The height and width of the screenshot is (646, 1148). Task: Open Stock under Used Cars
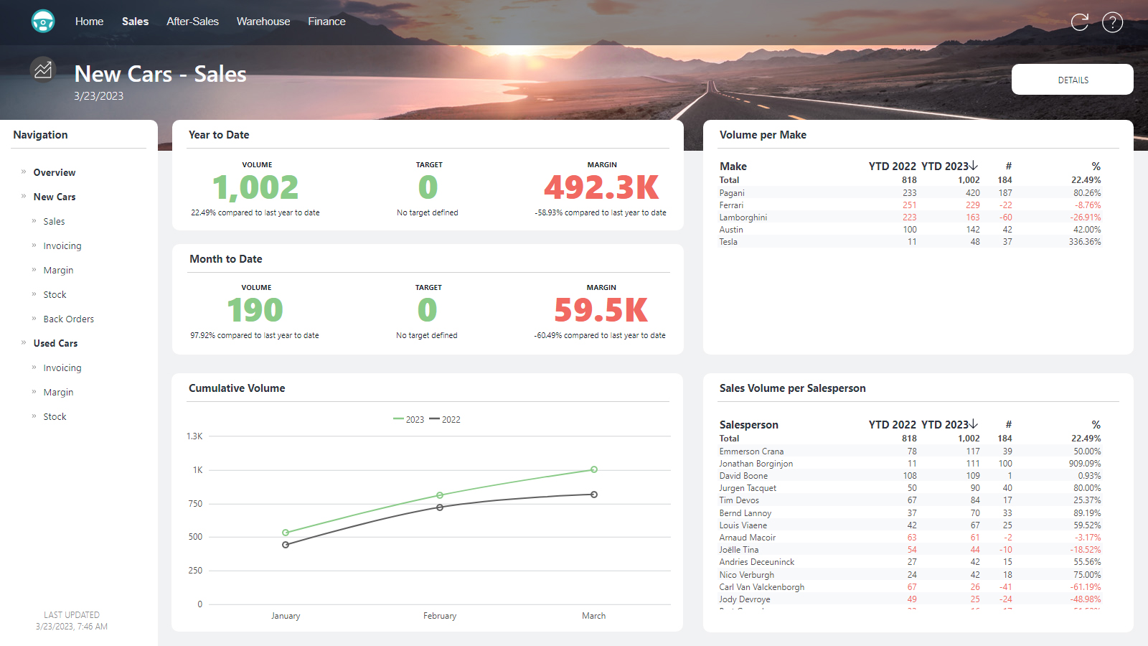[55, 416]
